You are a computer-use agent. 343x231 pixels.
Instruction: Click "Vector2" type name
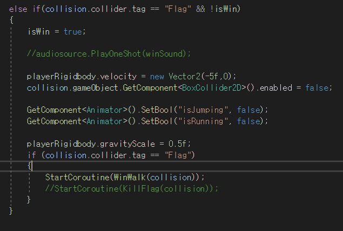[x=184, y=77]
